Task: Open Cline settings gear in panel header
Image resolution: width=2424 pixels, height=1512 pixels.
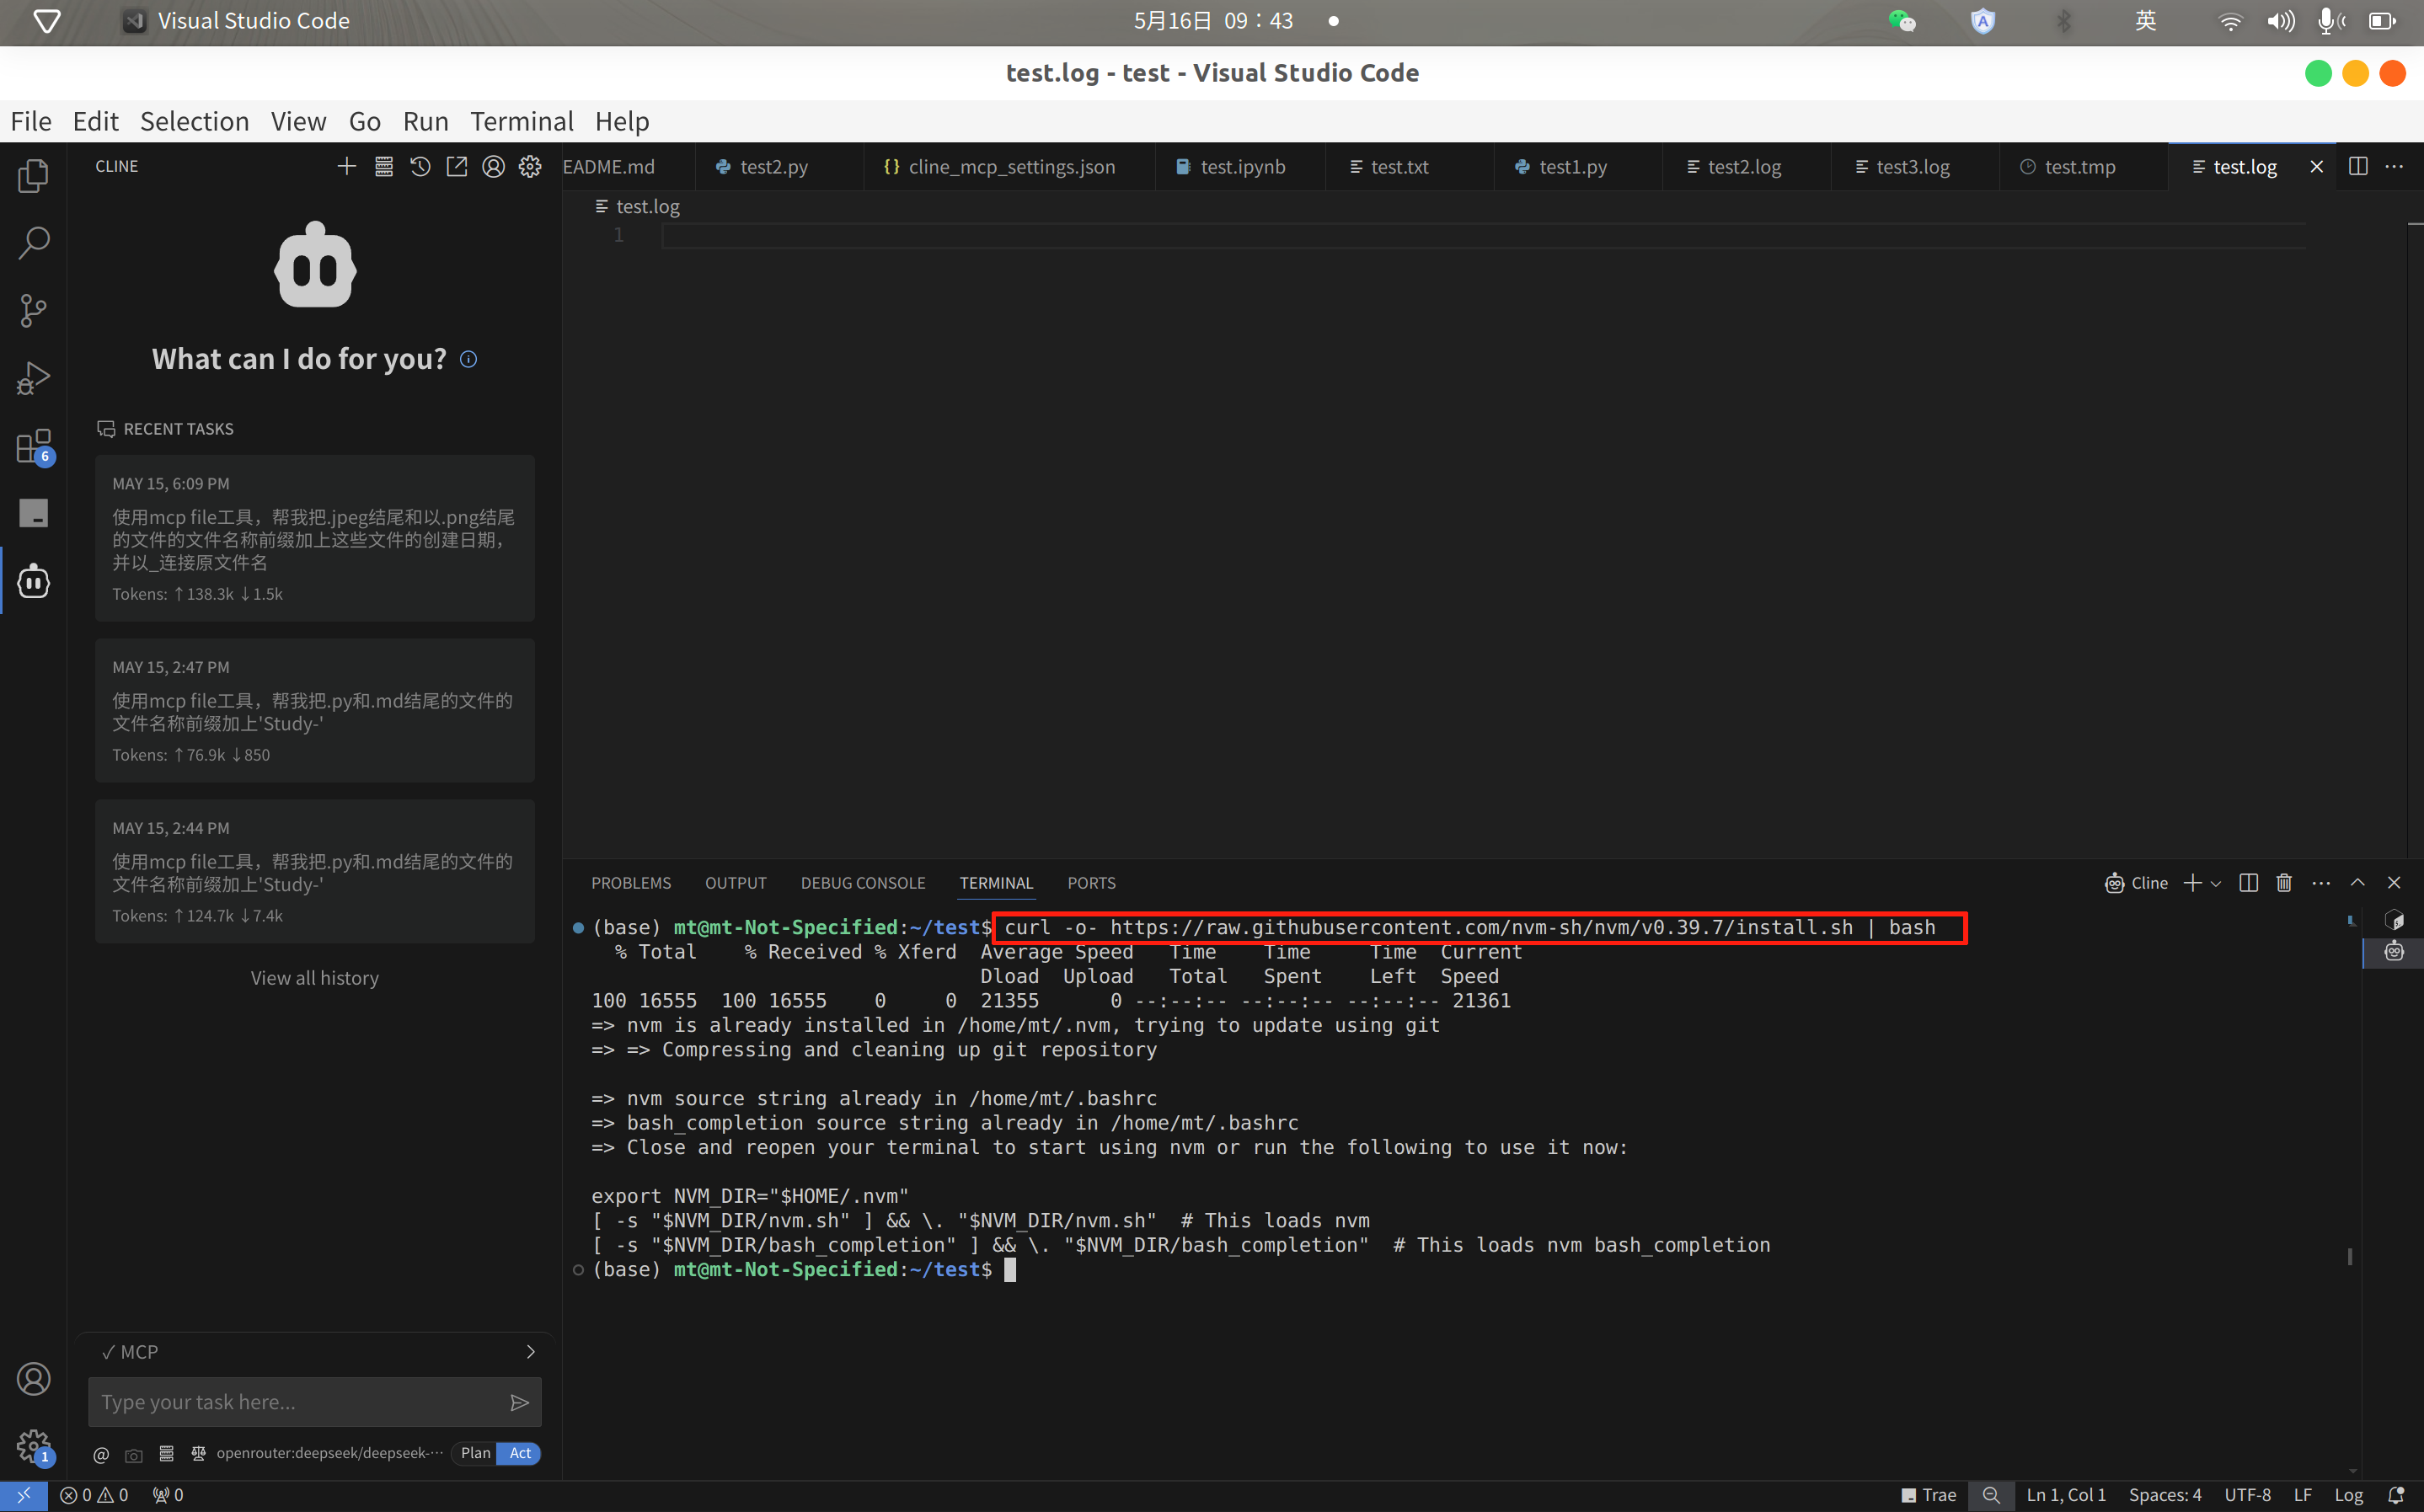Action: coord(530,166)
